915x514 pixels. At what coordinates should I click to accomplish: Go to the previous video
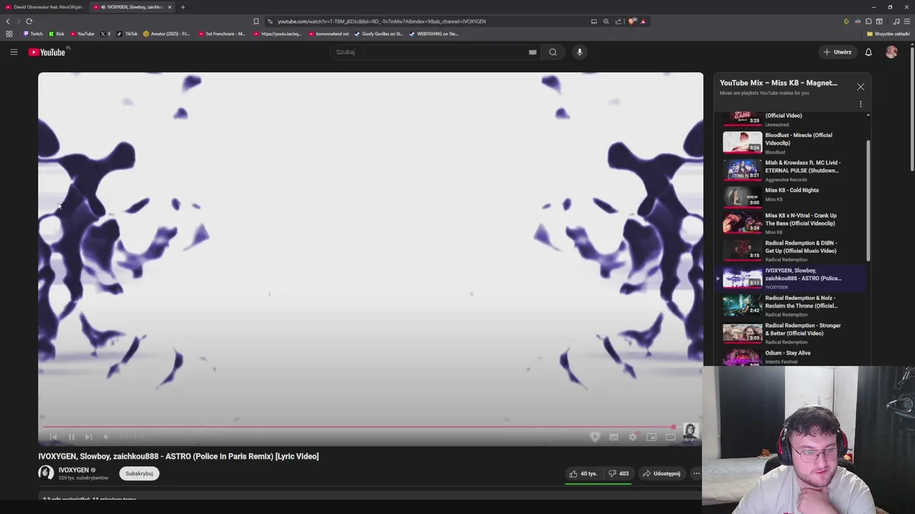point(54,437)
